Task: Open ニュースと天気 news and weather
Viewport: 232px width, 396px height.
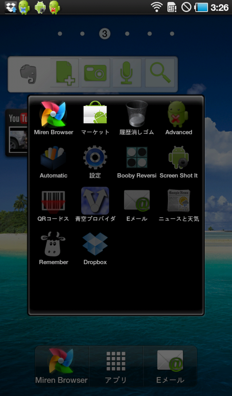Action: pyautogui.click(x=178, y=205)
